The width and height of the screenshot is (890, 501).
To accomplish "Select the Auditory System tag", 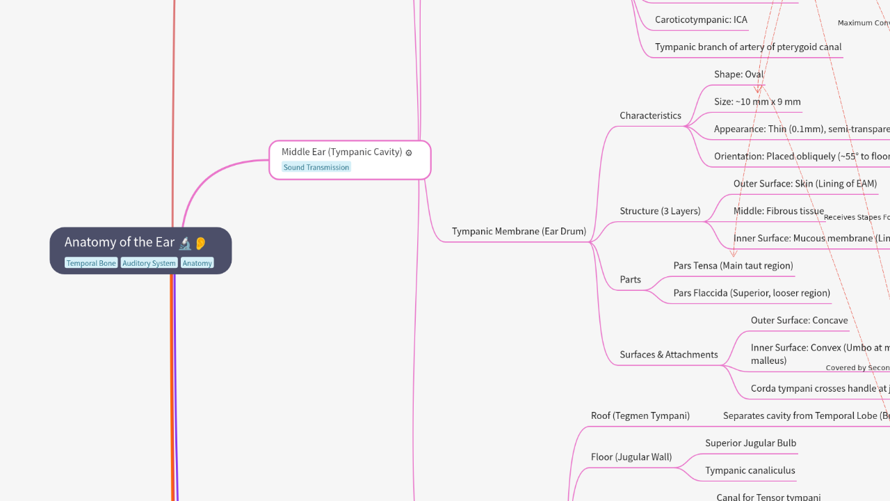I will [x=149, y=263].
